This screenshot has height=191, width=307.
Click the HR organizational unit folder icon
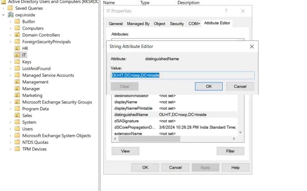pos(17,48)
